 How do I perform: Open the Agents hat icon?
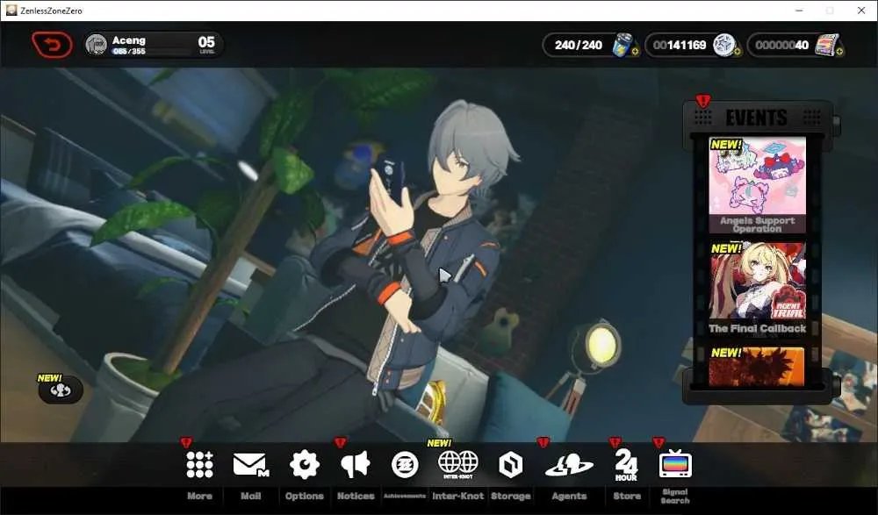pos(569,465)
